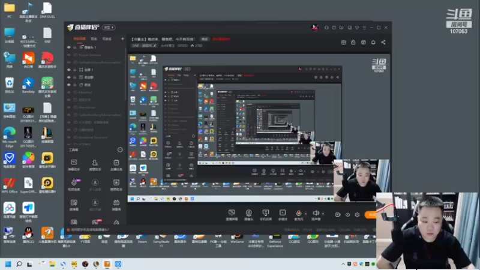
Task: Edit the DNF - 游戏PK category
Action: click(144, 46)
